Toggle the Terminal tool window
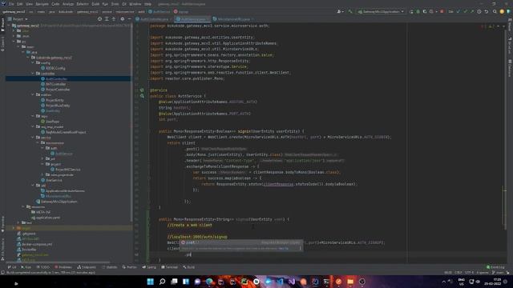This screenshot has width=513, height=288. [169, 267]
